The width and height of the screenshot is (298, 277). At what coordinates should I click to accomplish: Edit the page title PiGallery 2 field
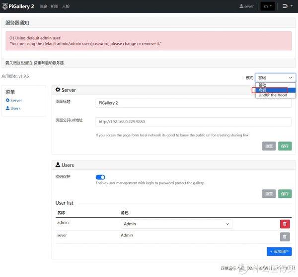pos(193,103)
